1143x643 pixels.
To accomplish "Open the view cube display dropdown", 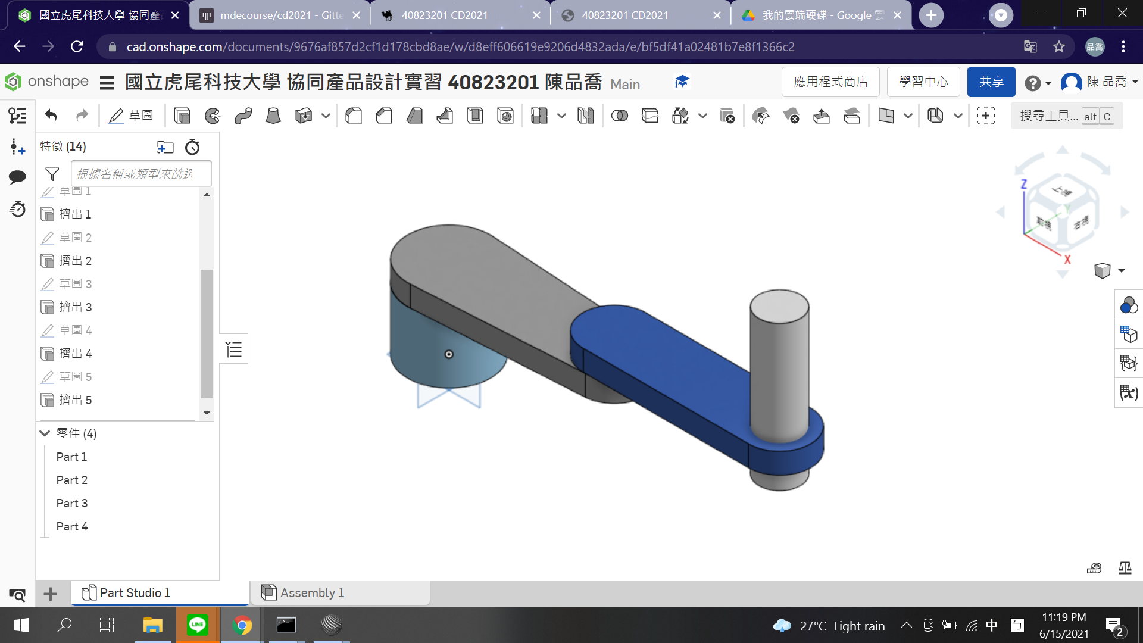I will pos(1122,271).
